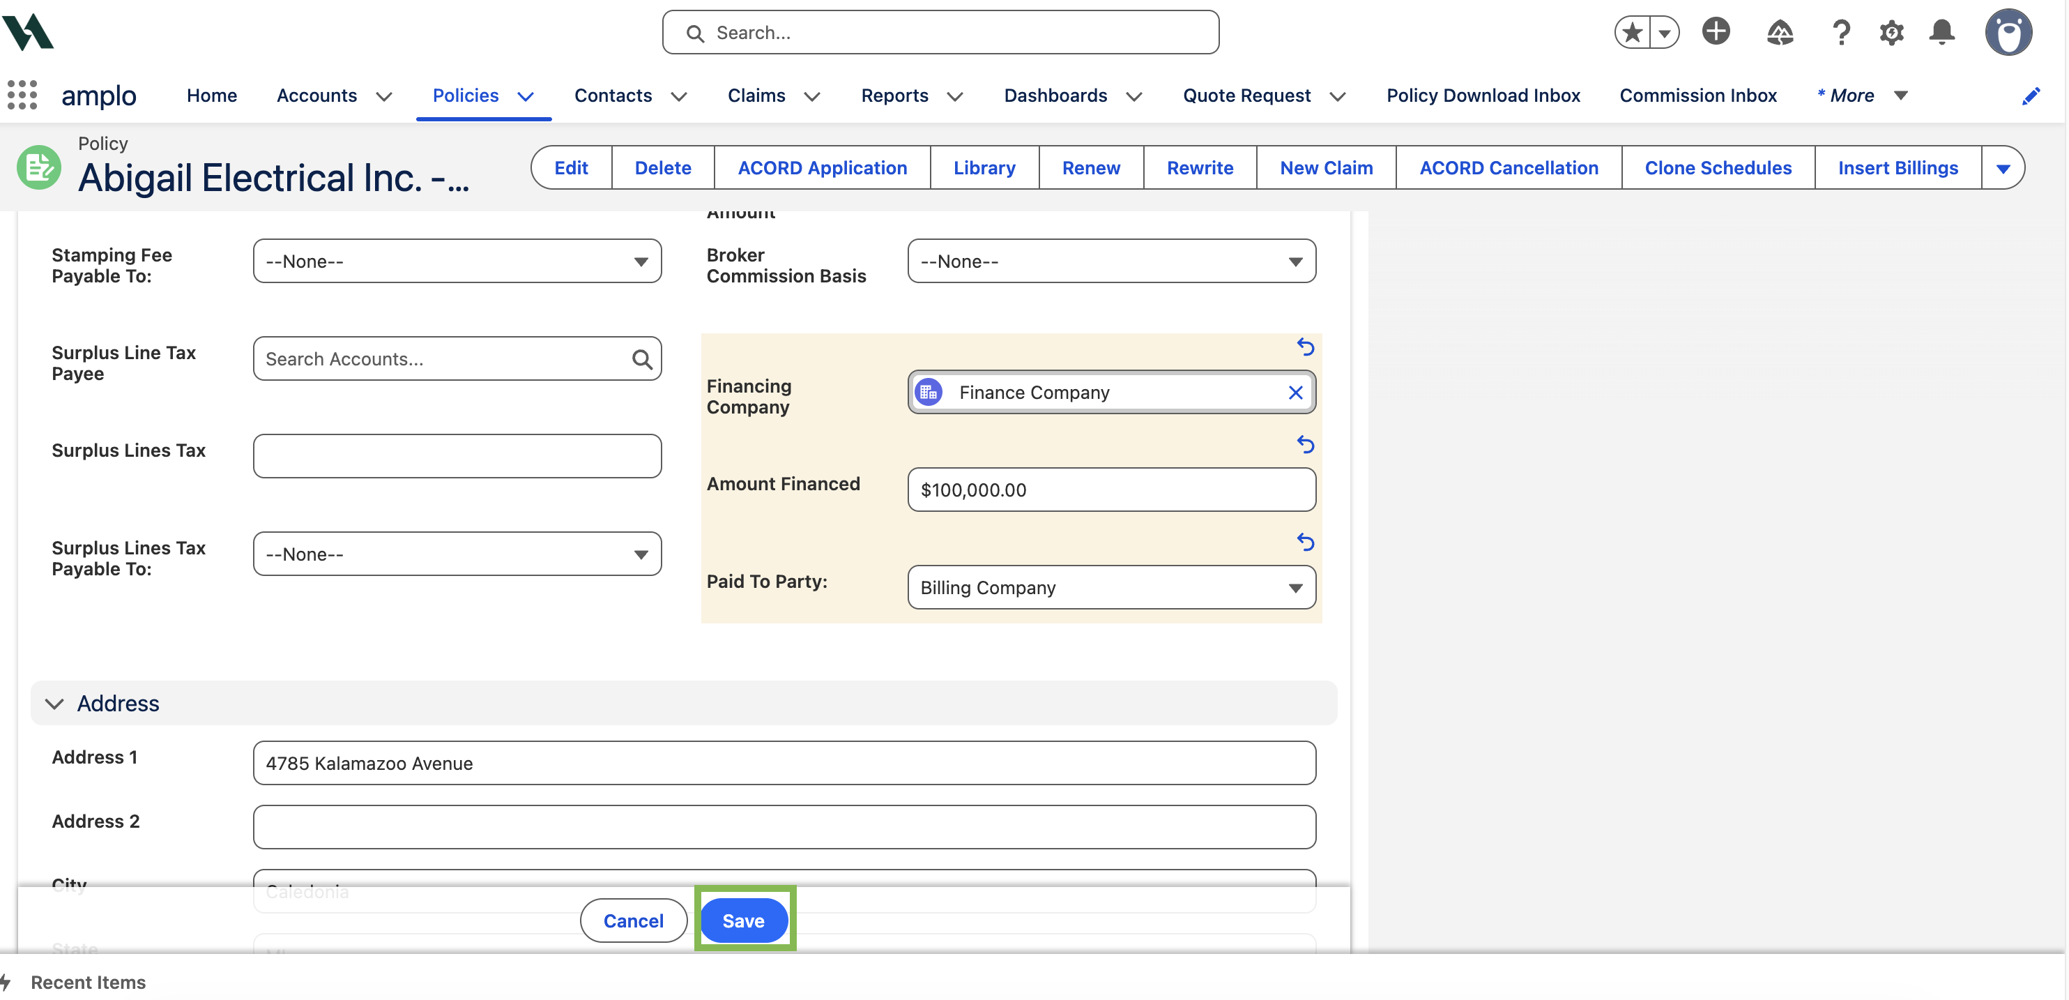
Task: Open the Commission Inbox tab
Action: (1698, 95)
